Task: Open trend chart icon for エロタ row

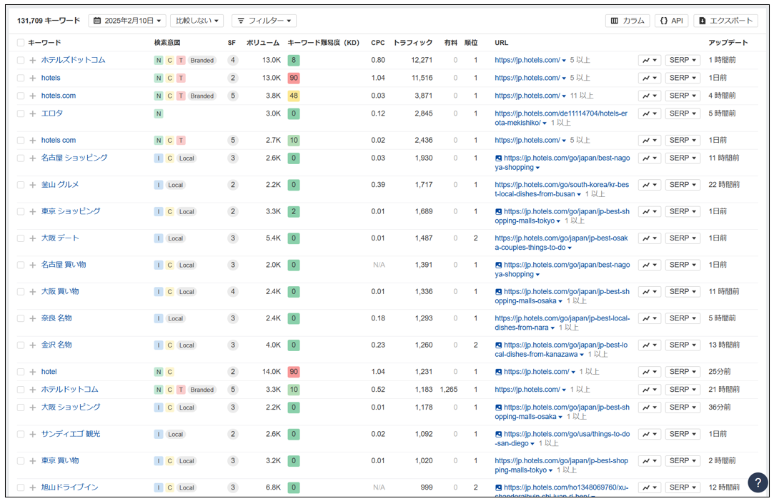Action: (x=649, y=113)
